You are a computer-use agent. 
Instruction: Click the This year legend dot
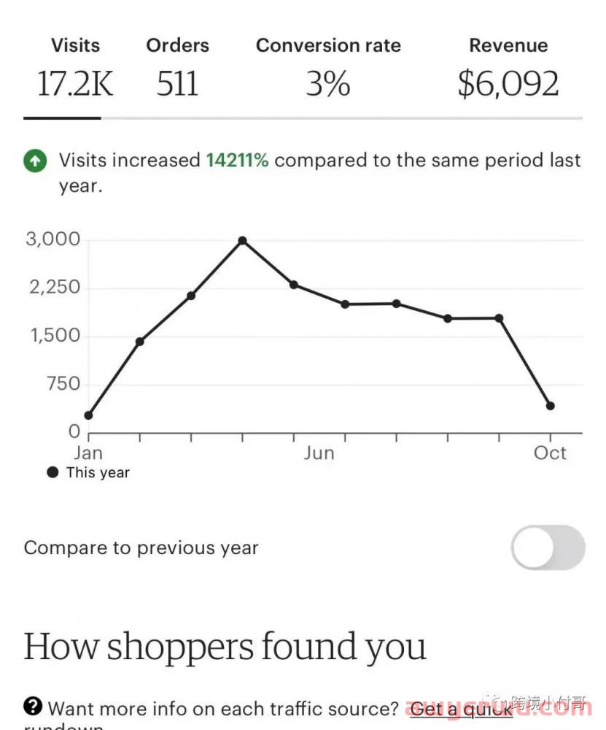coord(53,472)
